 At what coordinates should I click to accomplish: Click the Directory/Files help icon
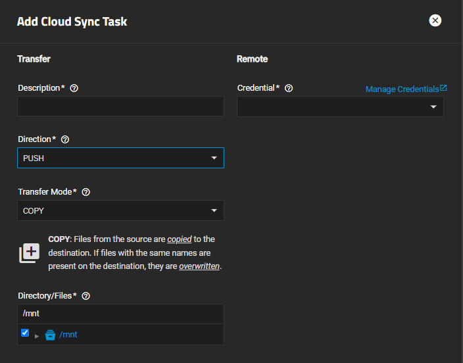pyautogui.click(x=85, y=296)
